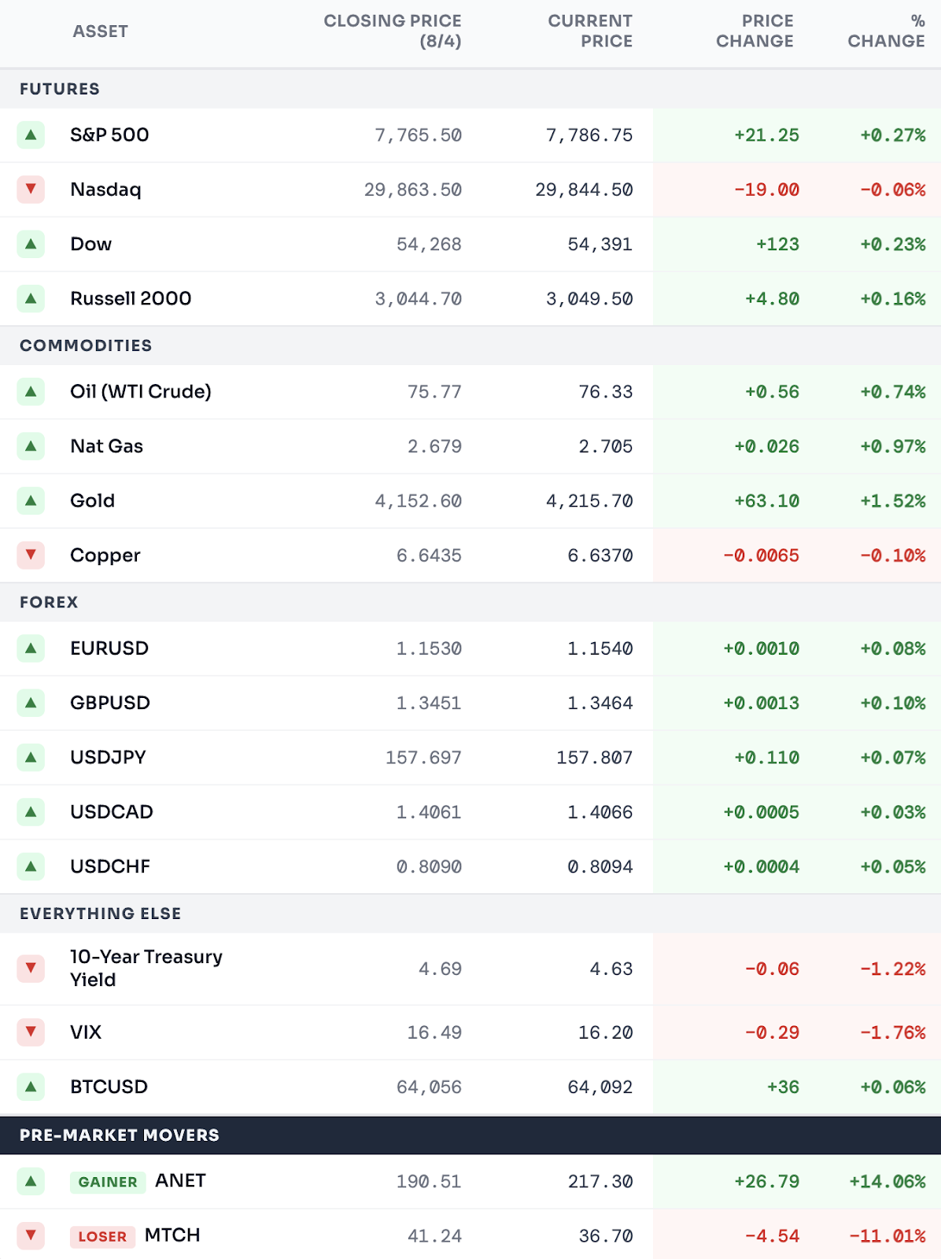Click the CLOSING PRICE column header
Viewport: 941px width, 1259px height.
click(392, 31)
